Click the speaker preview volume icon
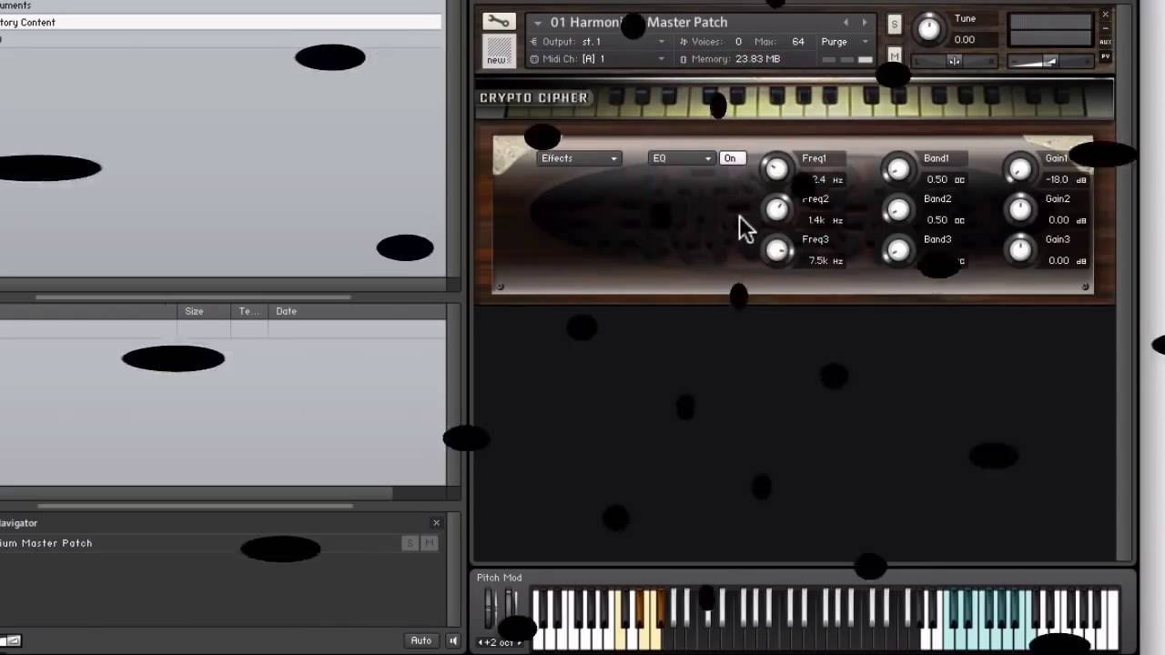This screenshot has height=655, width=1165. click(x=452, y=640)
